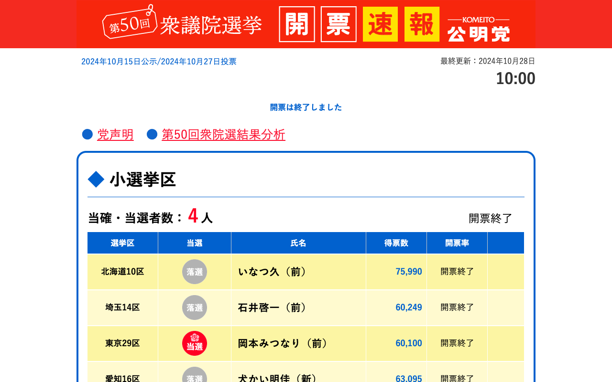The width and height of the screenshot is (612, 382).
Task: Click candidate name 犬かい明佳（新）
Action: pyautogui.click(x=278, y=378)
